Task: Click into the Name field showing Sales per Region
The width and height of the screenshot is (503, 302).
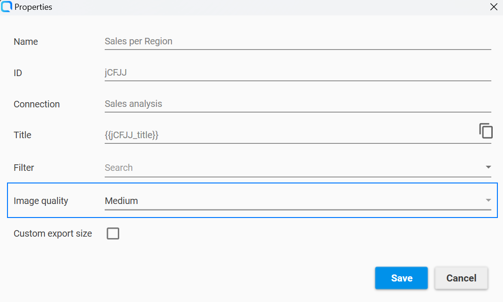Action: click(x=280, y=41)
